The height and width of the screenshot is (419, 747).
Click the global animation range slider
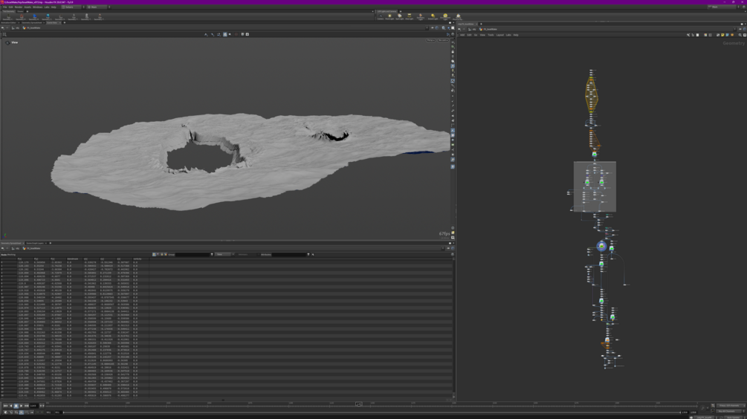coord(372,412)
